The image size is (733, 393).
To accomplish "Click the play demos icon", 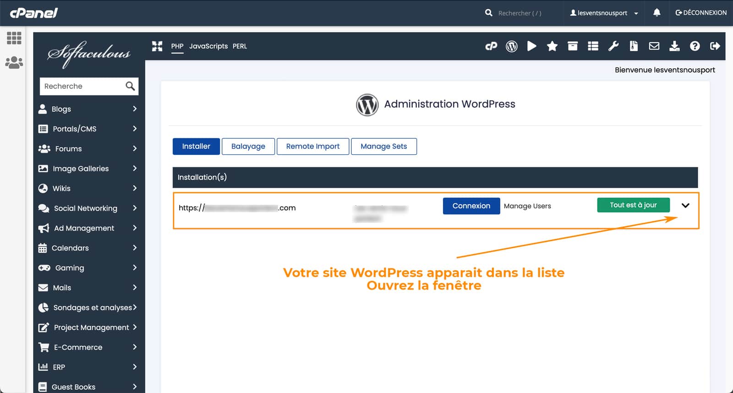I will (x=531, y=46).
